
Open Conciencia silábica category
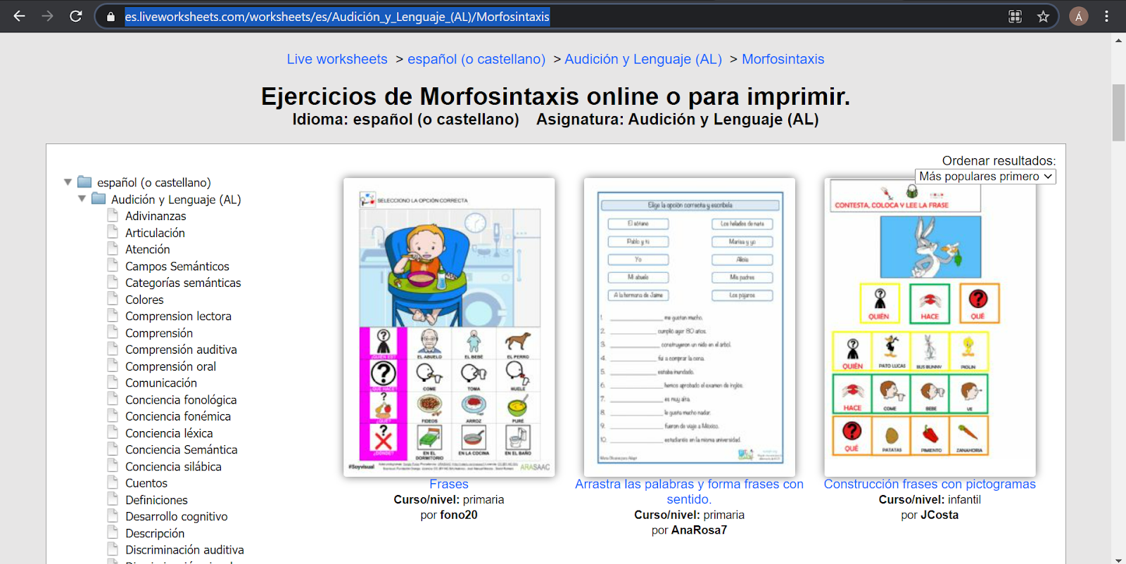point(173,466)
